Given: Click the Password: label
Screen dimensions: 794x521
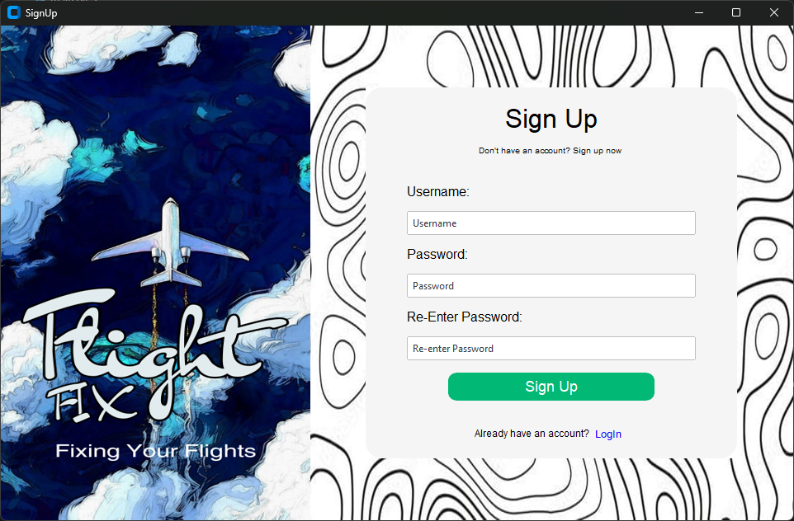Looking at the screenshot, I should pos(437,255).
